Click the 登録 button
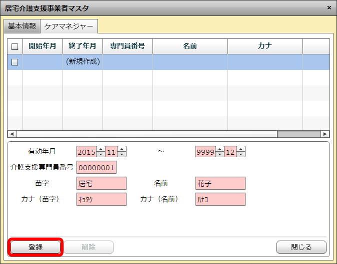The height and width of the screenshot is (264, 337). coord(35,247)
